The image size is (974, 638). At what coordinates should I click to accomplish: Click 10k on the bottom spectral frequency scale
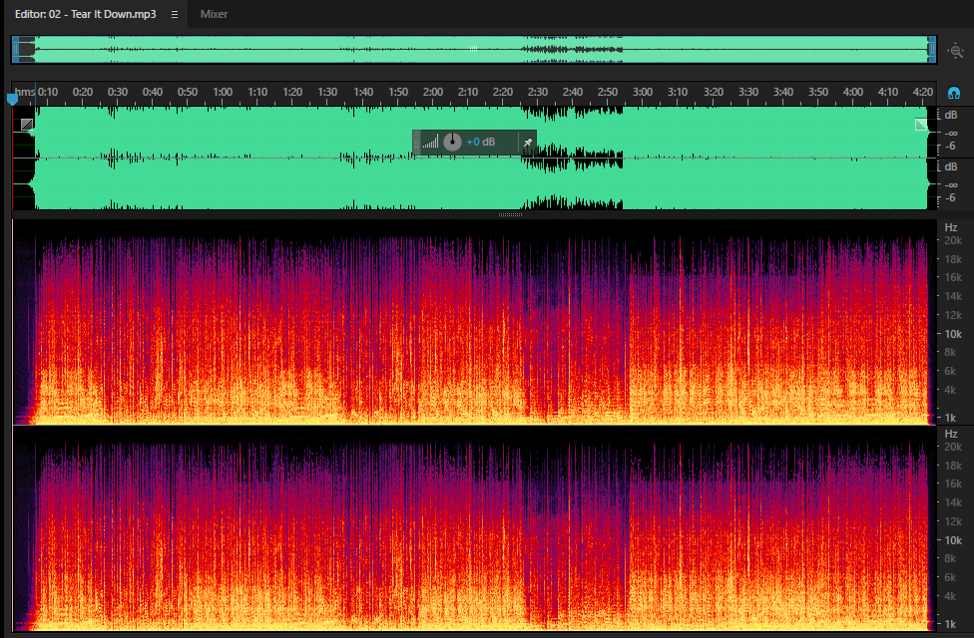coord(953,540)
